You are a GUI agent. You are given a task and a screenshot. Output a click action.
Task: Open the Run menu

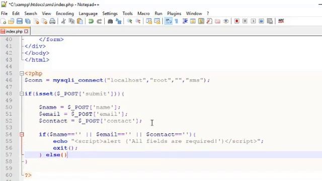[x=158, y=14]
